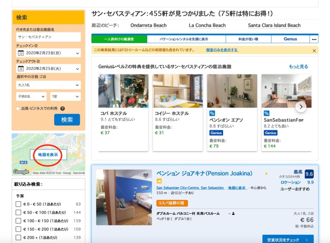Click the destination input field
The image size is (330, 243).
point(48,37)
